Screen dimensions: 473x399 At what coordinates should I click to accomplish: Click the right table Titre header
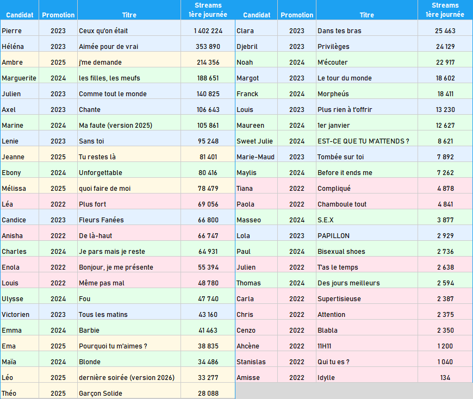pyautogui.click(x=367, y=10)
